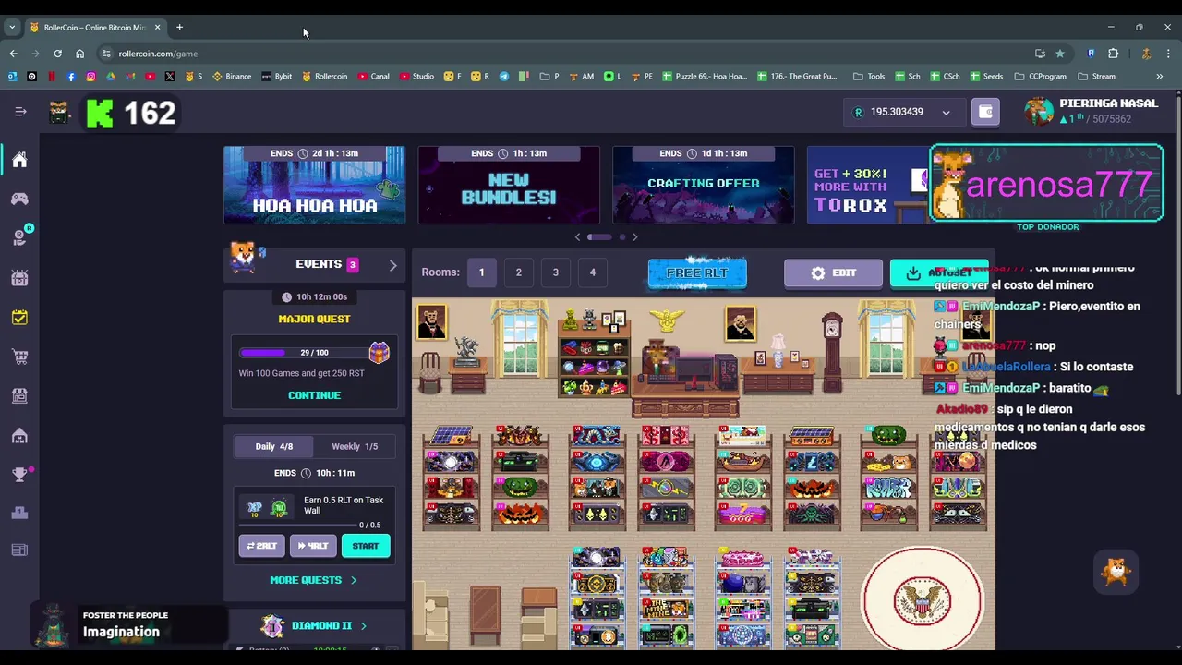Select the Daily 4/8 quests tab
1182x665 pixels.
(x=273, y=446)
